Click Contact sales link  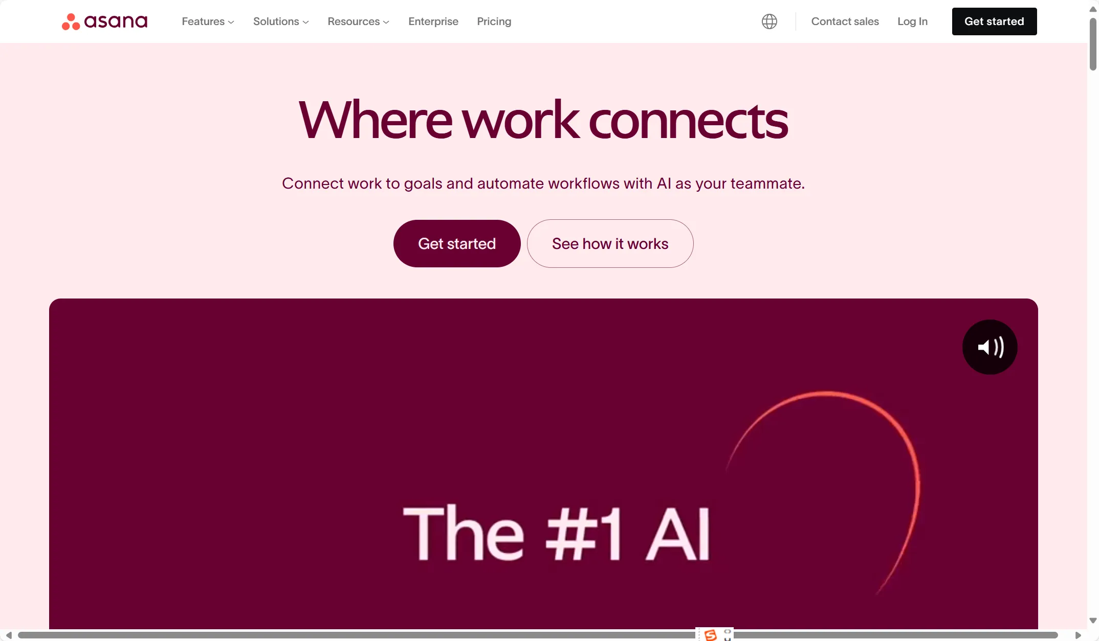coord(845,21)
